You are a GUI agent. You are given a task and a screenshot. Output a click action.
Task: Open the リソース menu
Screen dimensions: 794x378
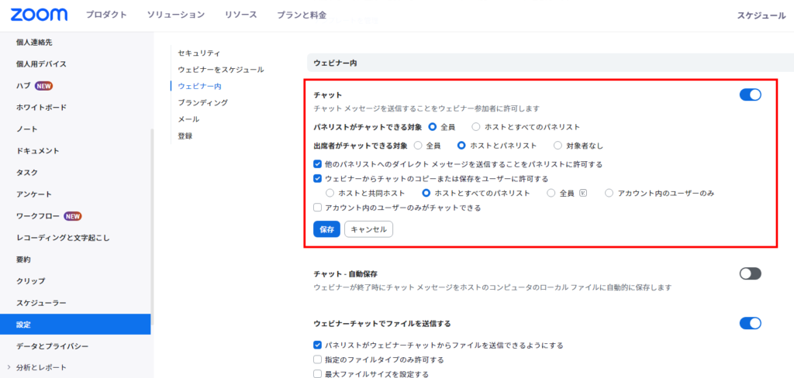click(x=241, y=15)
